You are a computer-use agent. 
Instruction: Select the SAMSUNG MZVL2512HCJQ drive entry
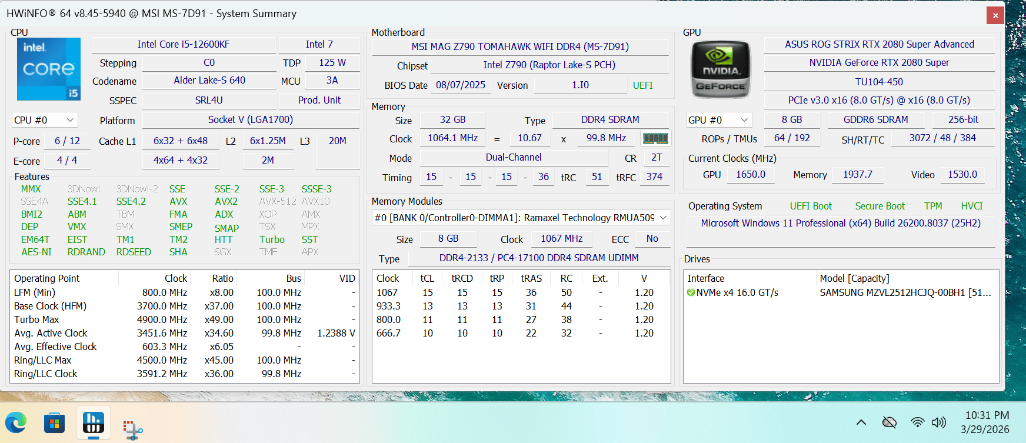coord(841,292)
